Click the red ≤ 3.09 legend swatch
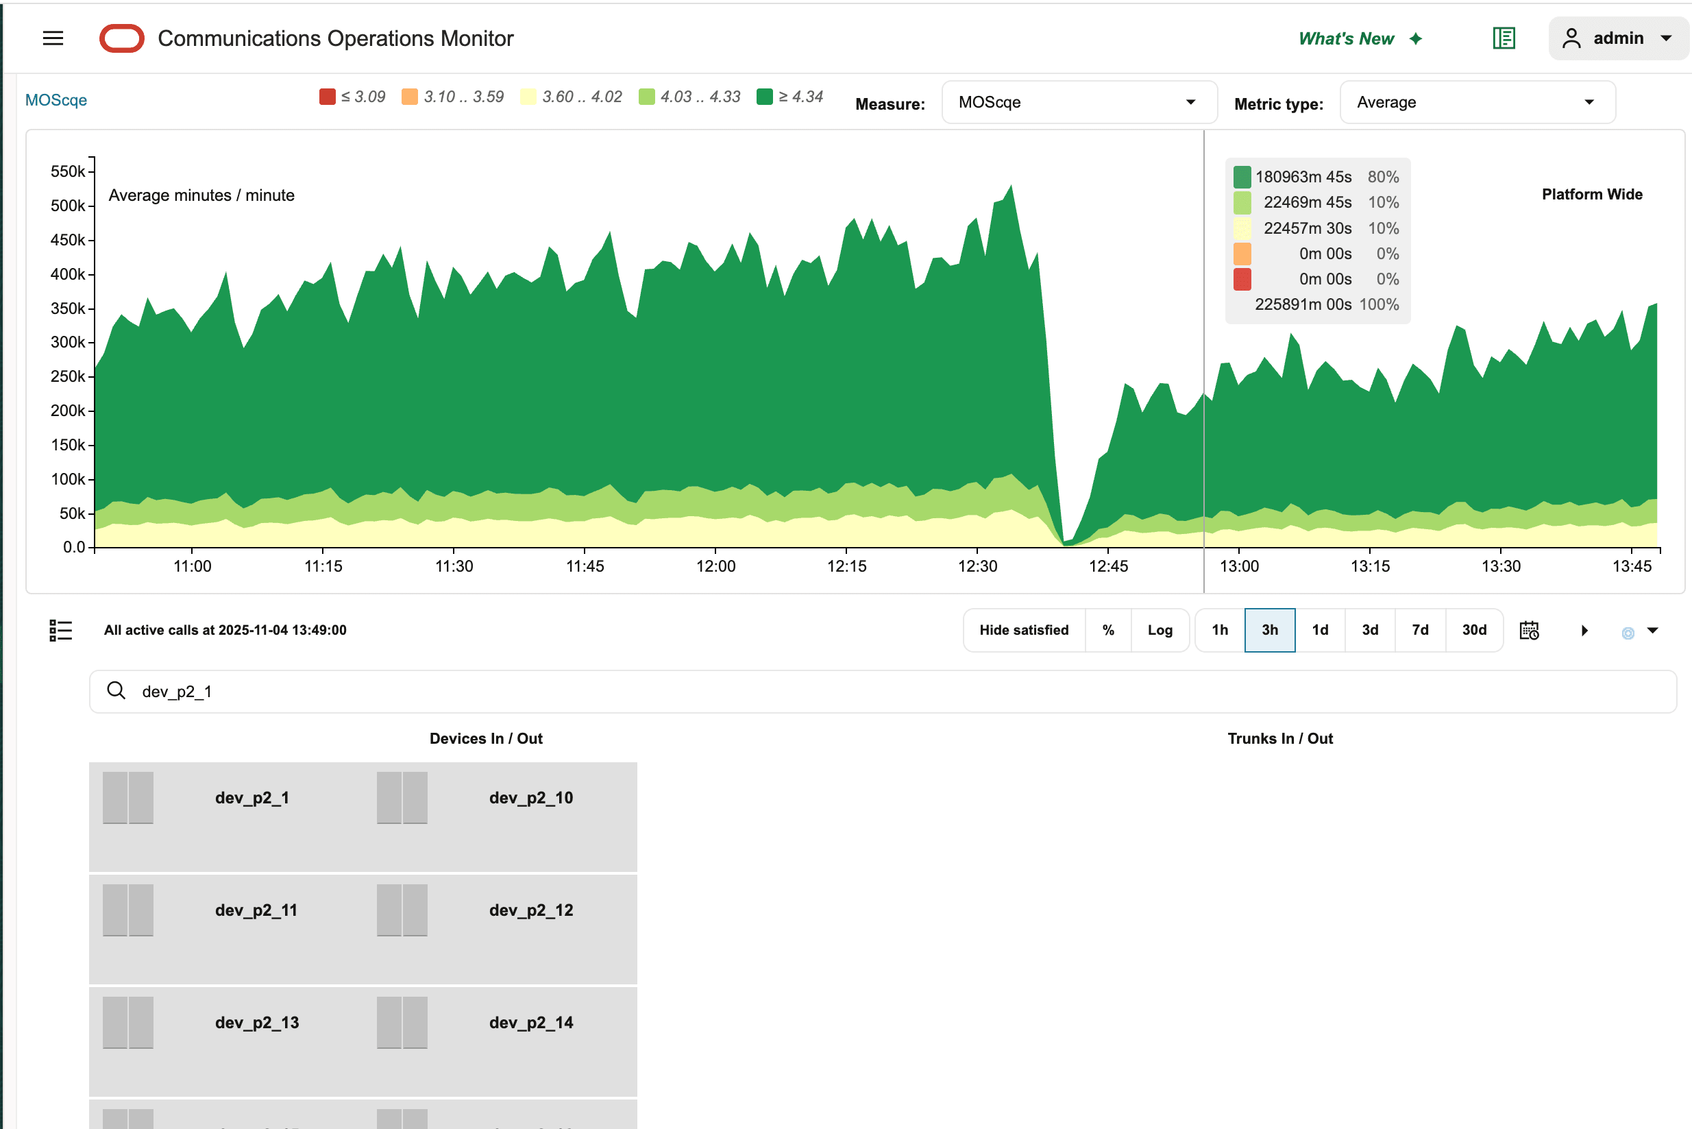1692x1129 pixels. coord(328,97)
